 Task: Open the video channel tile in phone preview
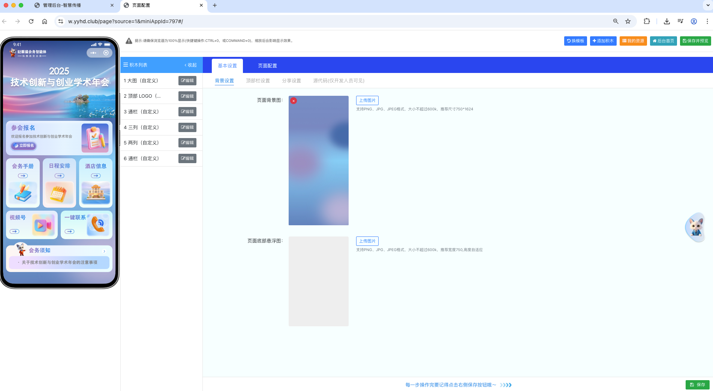point(32,224)
